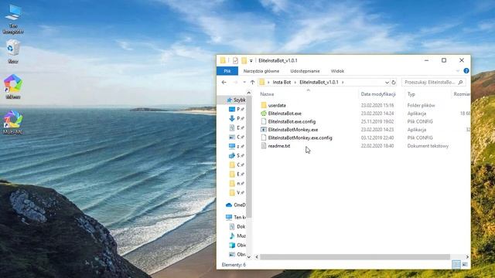Screen dimensions: 495x278
Task: Open the Obiekty 3D item with cube icon
Action: 237,245
